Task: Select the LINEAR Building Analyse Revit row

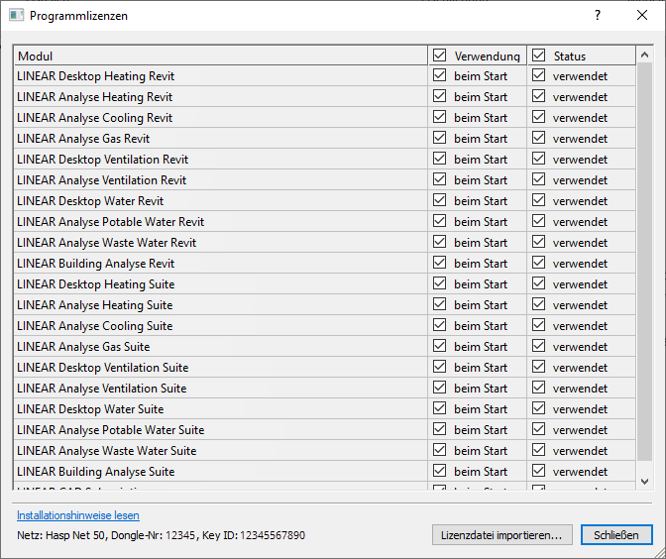Action: pyautogui.click(x=325, y=264)
